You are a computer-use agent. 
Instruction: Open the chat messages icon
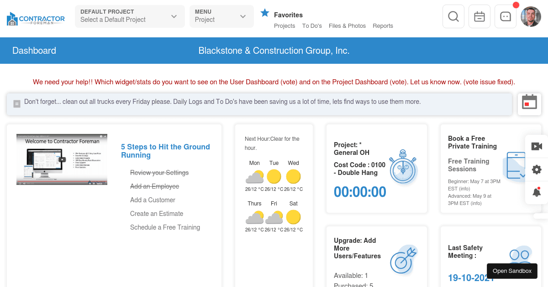(x=505, y=17)
